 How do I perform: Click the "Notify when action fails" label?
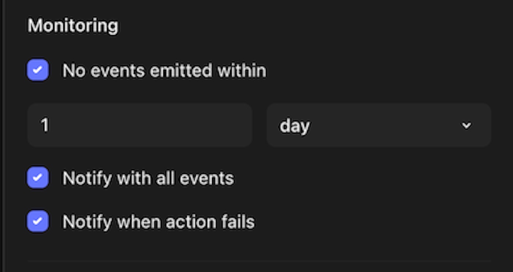(158, 222)
